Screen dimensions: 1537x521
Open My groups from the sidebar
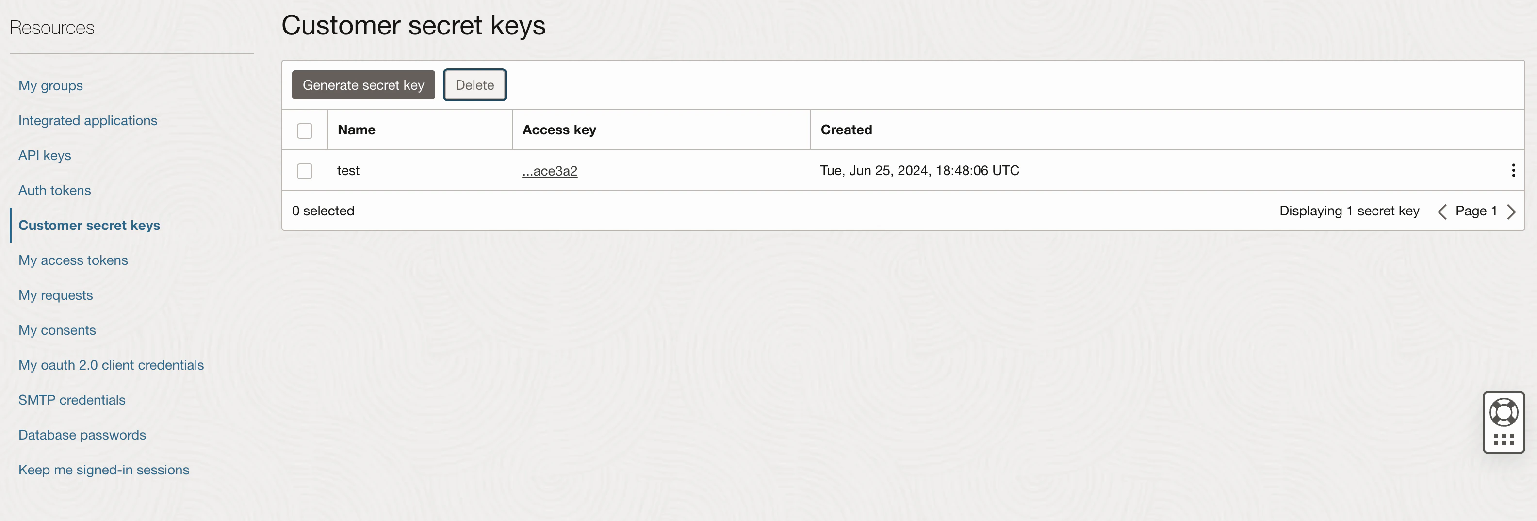(x=51, y=85)
